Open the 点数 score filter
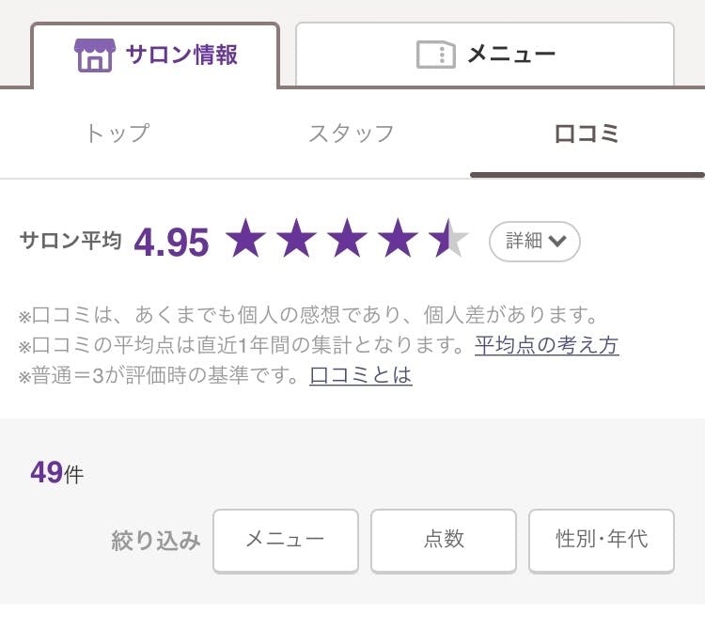 point(444,540)
